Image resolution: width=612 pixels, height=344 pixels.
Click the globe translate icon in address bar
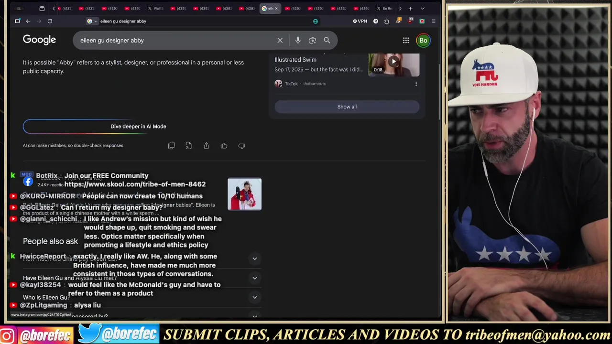tap(316, 21)
